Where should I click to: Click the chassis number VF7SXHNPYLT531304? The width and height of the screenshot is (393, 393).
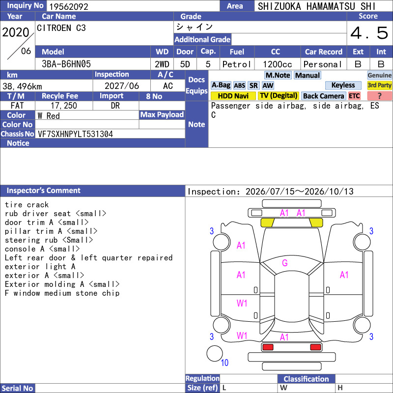(75, 134)
